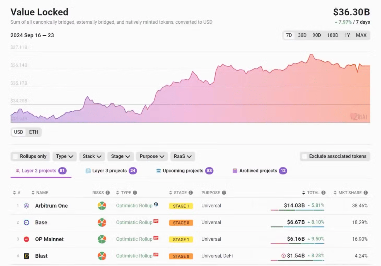Image resolution: width=381 pixels, height=266 pixels.
Task: Click the Blast total warning icon
Action: pyautogui.click(x=284, y=256)
